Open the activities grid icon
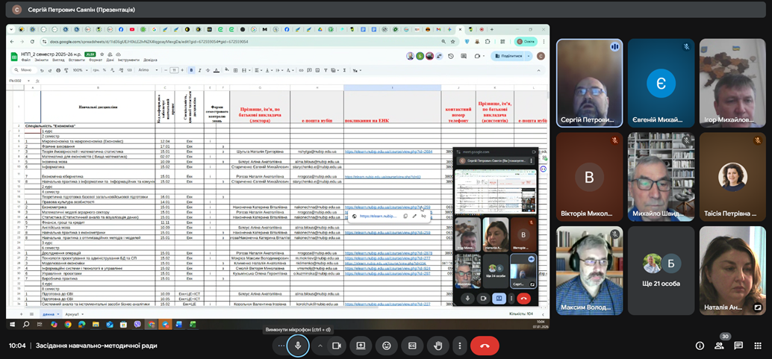 click(x=758, y=346)
